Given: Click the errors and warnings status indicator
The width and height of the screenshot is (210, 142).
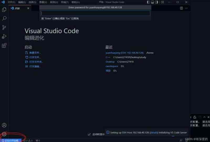Looking at the screenshot, I should [28, 140].
